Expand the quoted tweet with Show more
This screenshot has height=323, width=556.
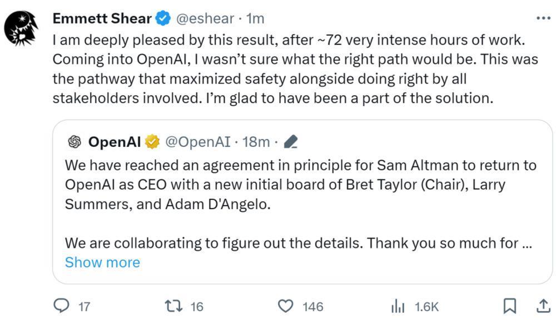[102, 262]
